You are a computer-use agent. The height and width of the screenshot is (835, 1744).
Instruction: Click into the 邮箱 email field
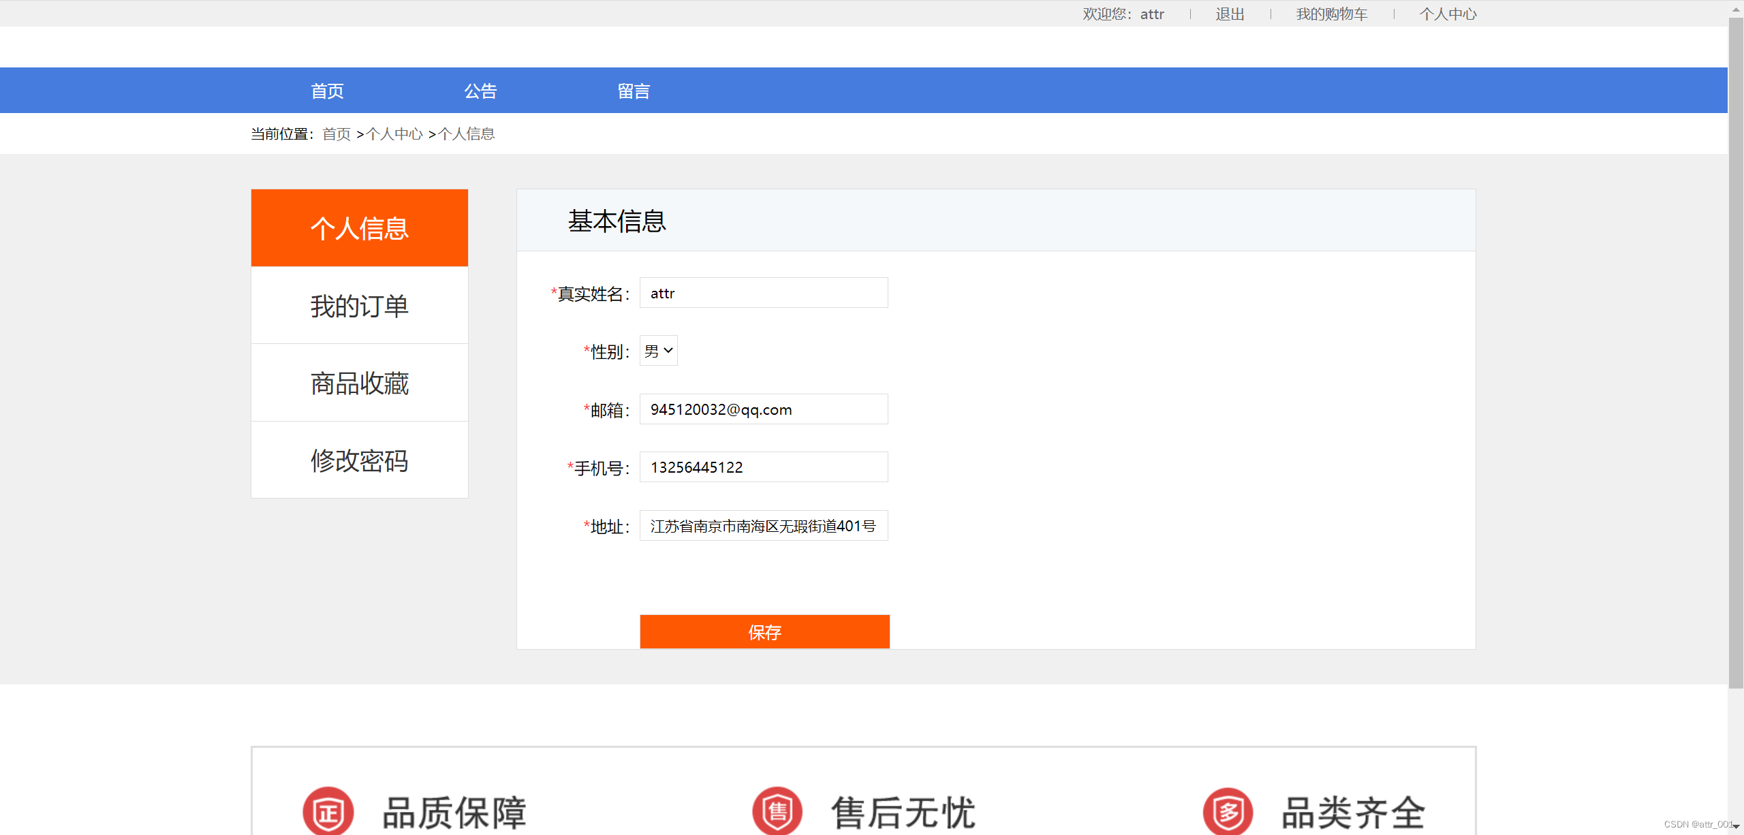pos(763,409)
